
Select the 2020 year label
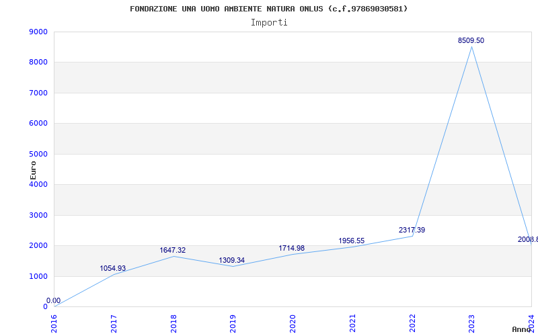pos(293,323)
